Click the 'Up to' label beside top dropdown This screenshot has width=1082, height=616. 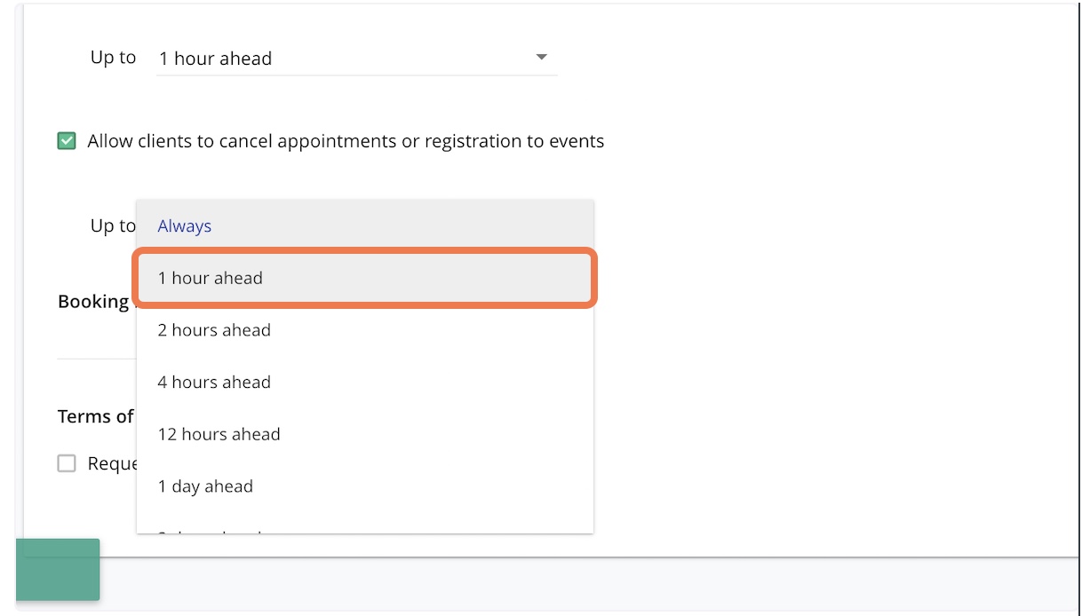113,58
